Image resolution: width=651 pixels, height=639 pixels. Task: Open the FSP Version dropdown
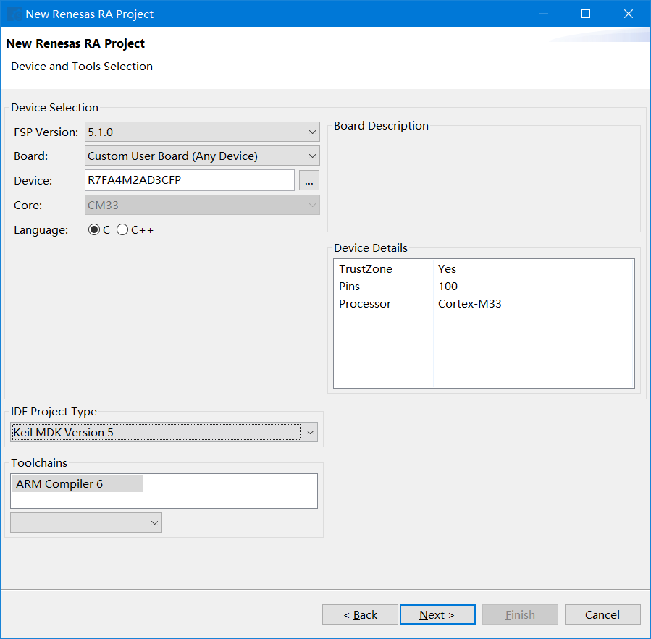pos(202,132)
